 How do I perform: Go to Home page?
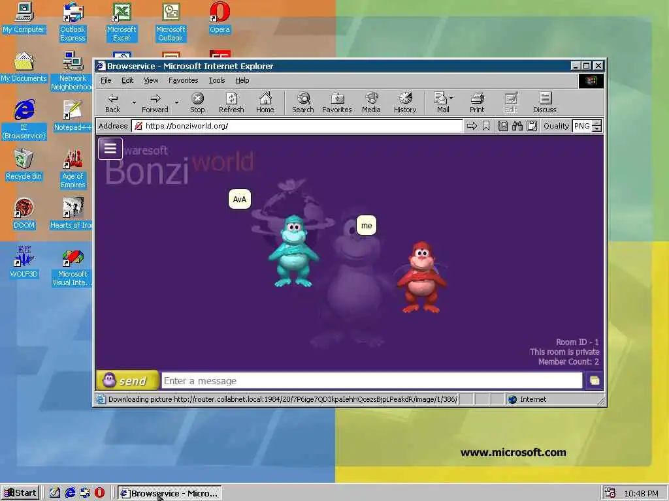click(265, 103)
